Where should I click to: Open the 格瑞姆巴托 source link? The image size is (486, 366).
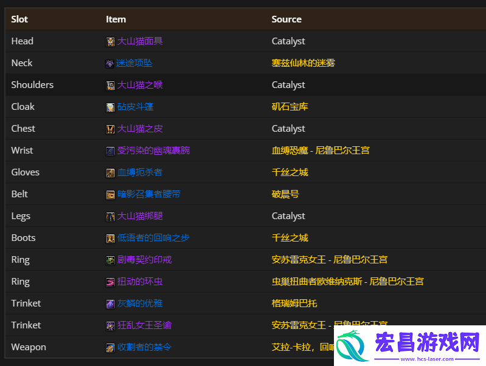pos(294,303)
